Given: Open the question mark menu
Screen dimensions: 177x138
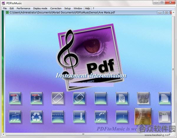Looking at the screenshot, I should coord(94,9).
